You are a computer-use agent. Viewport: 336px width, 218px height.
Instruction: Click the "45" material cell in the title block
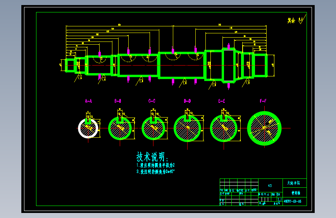(x=270, y=185)
